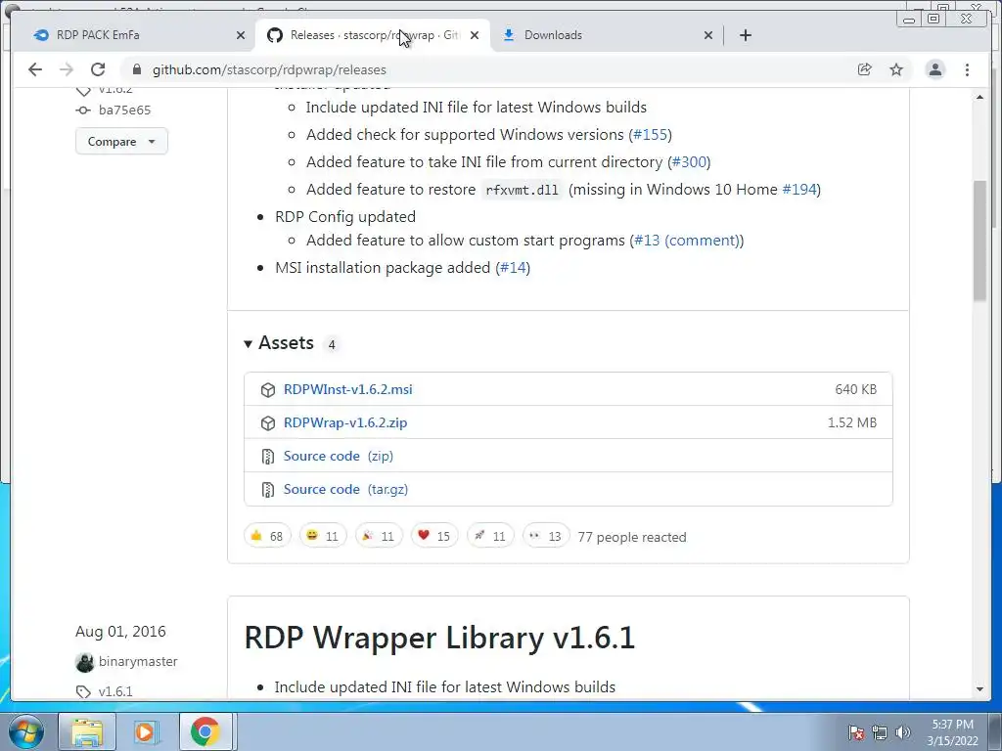Share this page via share icon
1002x751 pixels.
(865, 69)
